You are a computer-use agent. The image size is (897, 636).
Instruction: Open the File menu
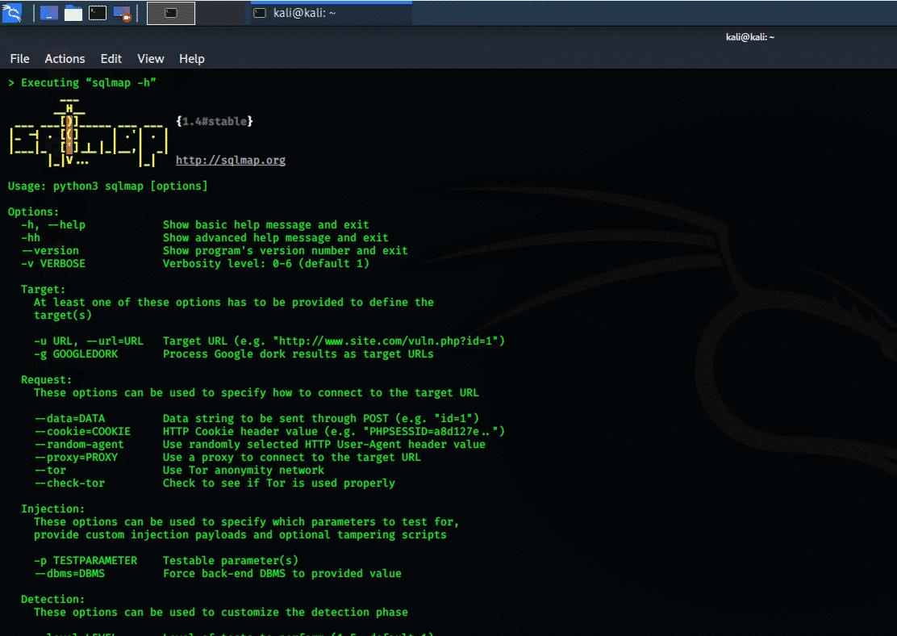tap(19, 59)
